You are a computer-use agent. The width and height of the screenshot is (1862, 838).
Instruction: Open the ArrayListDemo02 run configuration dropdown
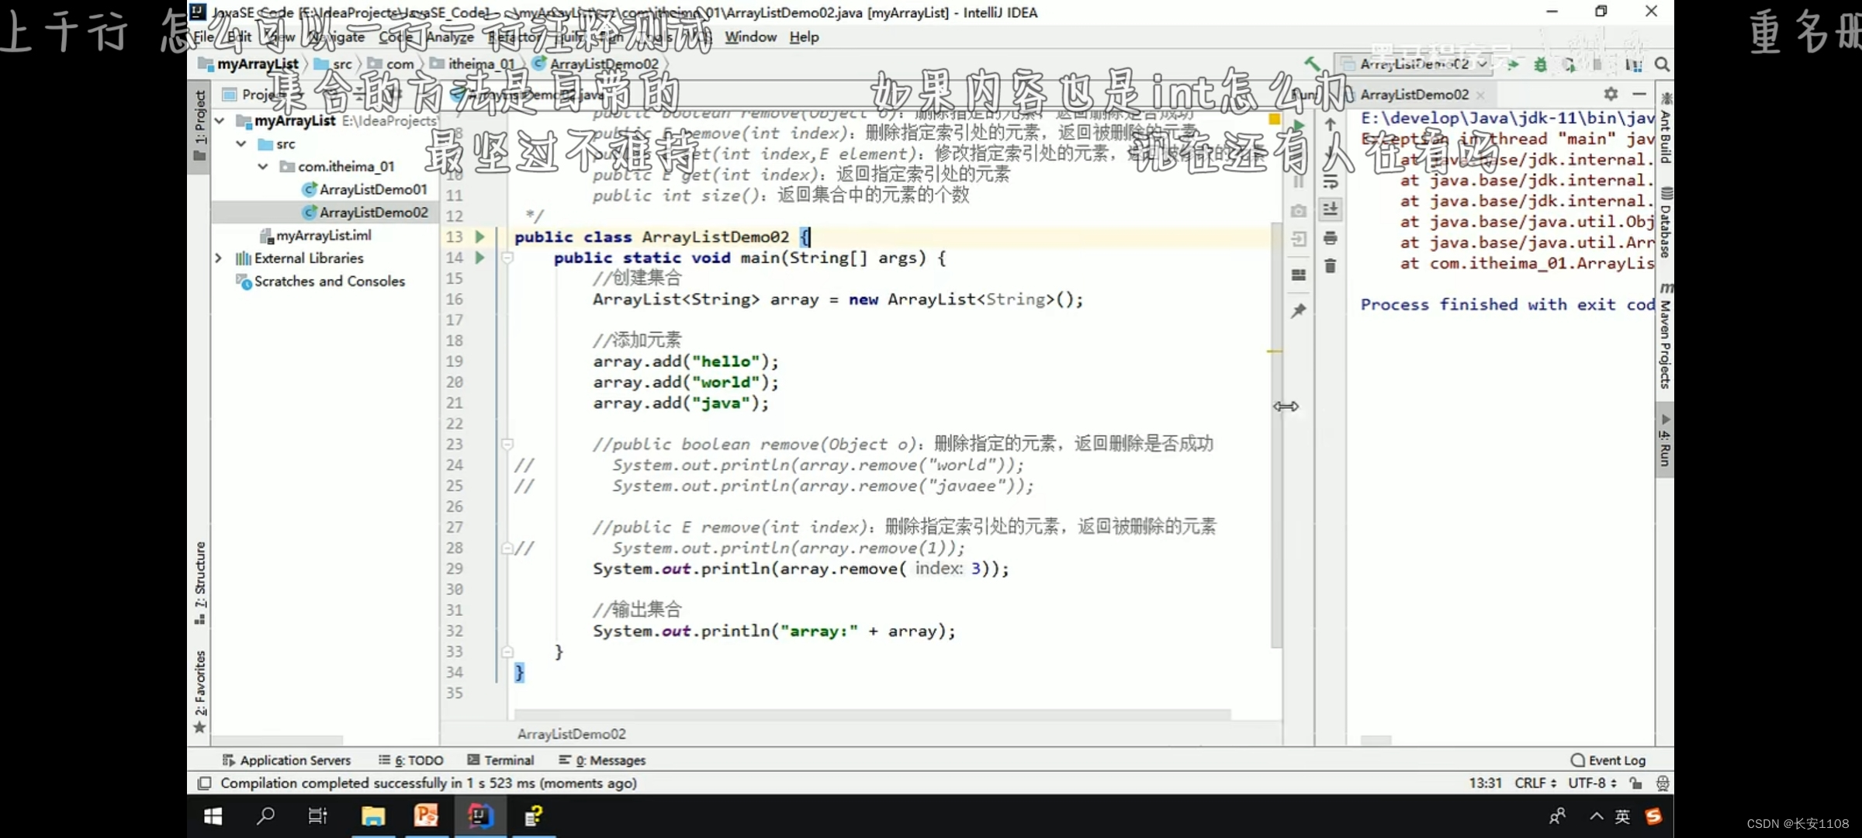(1414, 64)
